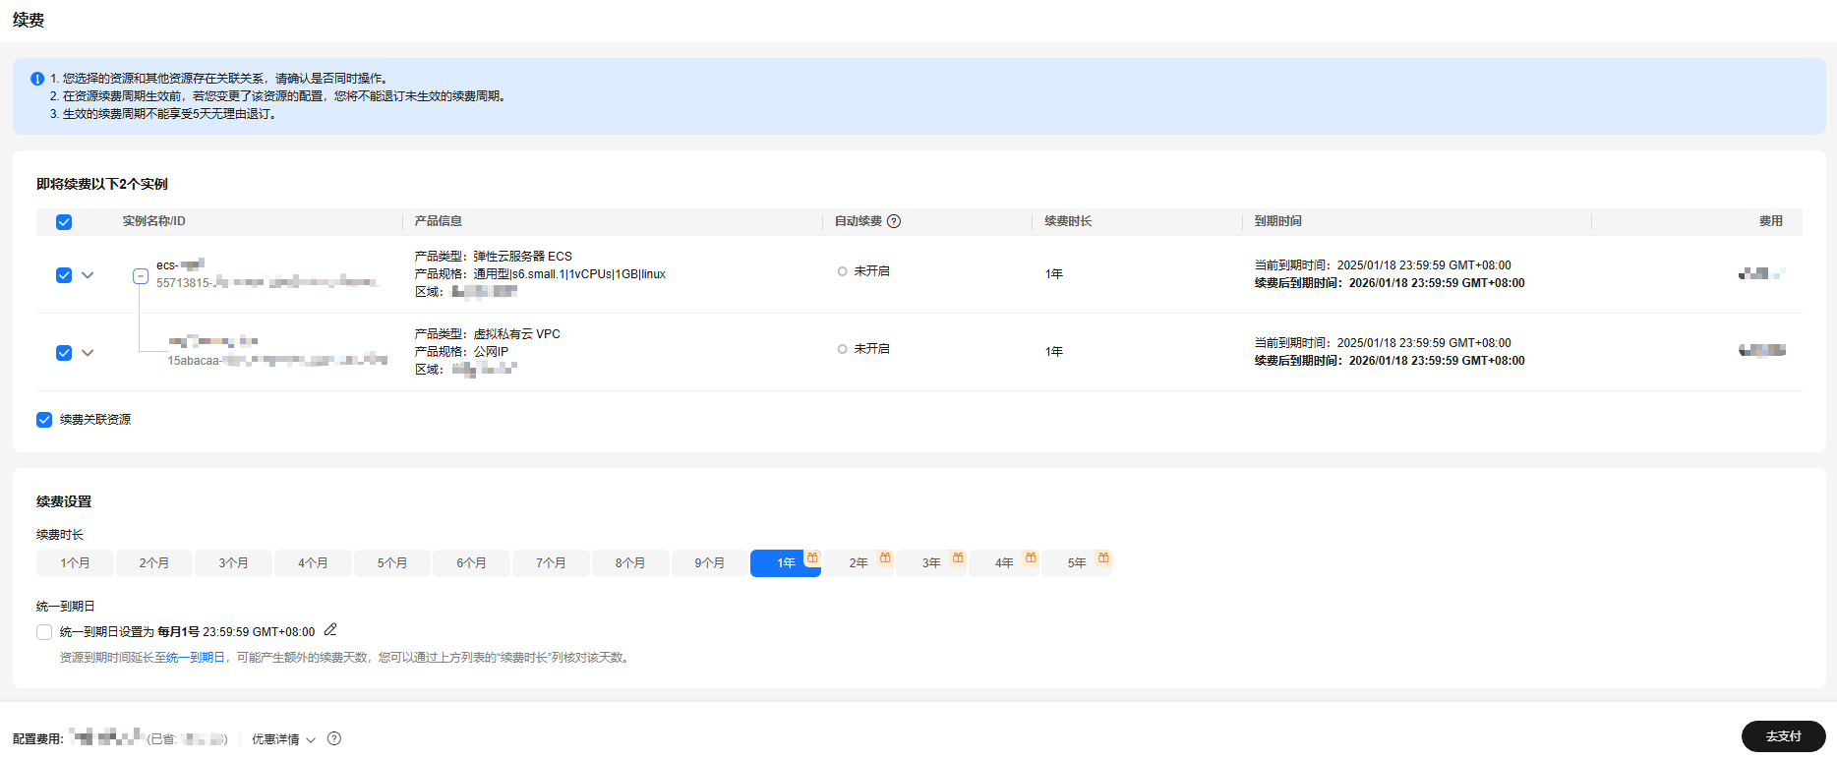
Task: Enable the 统一到期日 checkbox
Action: click(x=44, y=632)
